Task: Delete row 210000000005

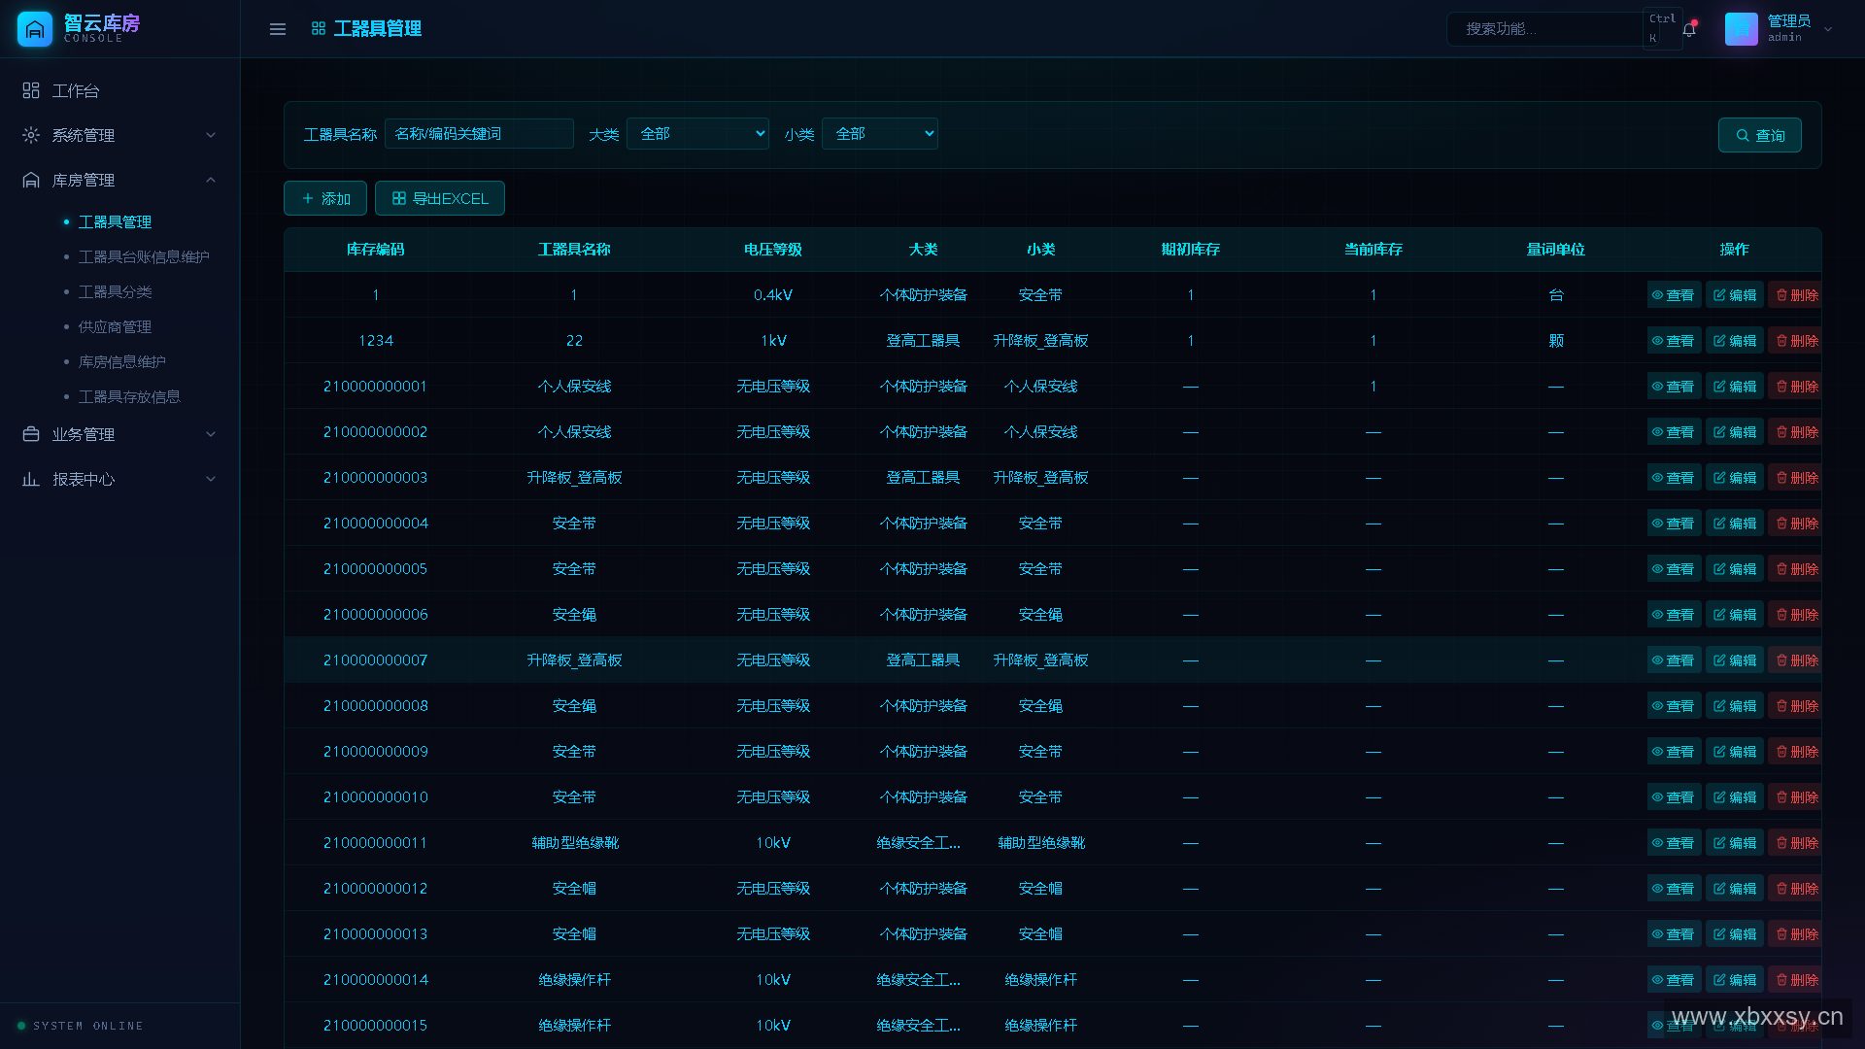Action: pos(1796,569)
